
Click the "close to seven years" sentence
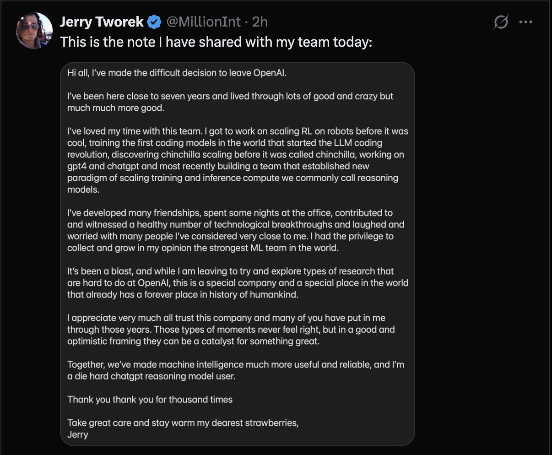tap(230, 96)
